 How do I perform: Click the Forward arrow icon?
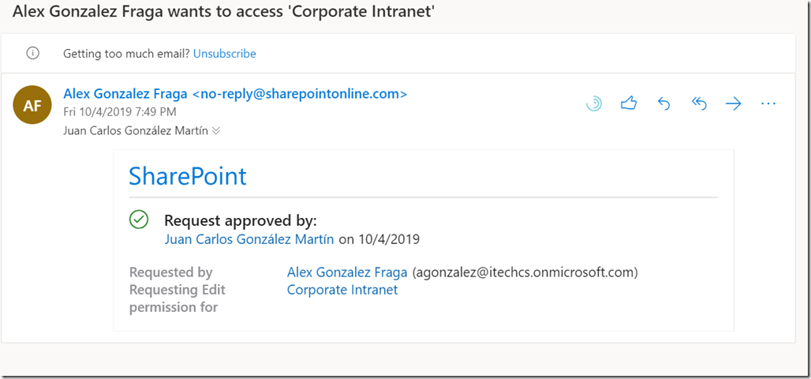point(734,103)
